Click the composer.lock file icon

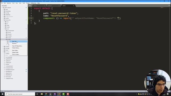(x=5, y=68)
